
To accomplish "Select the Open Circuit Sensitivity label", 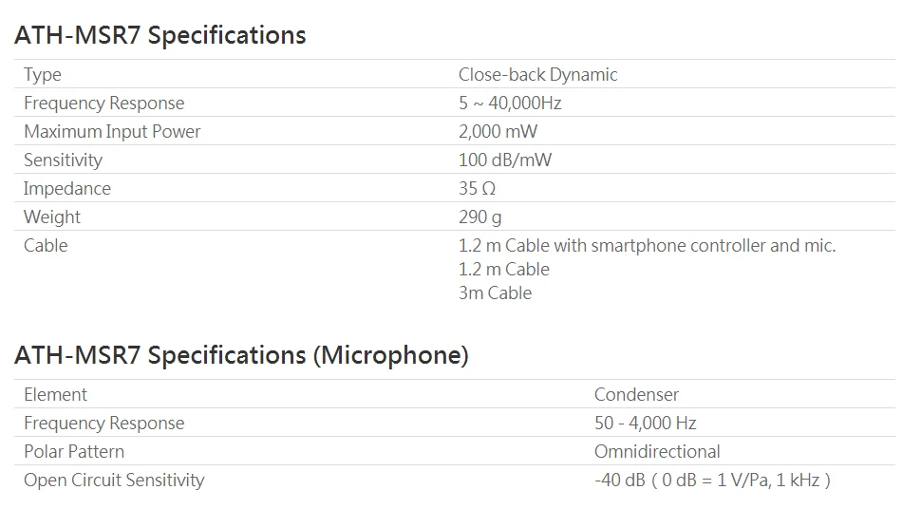I will [x=114, y=481].
